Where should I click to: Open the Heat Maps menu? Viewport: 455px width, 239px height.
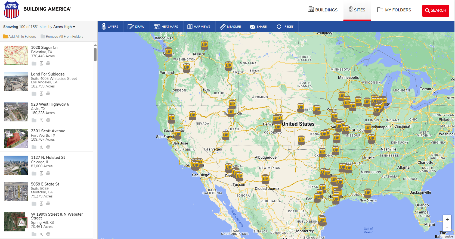166,27
